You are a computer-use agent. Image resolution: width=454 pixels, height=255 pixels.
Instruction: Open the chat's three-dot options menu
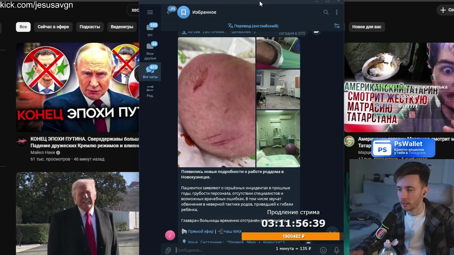coord(337,12)
